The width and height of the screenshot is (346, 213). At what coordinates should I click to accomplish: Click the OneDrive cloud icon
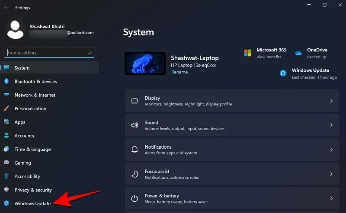pyautogui.click(x=298, y=53)
